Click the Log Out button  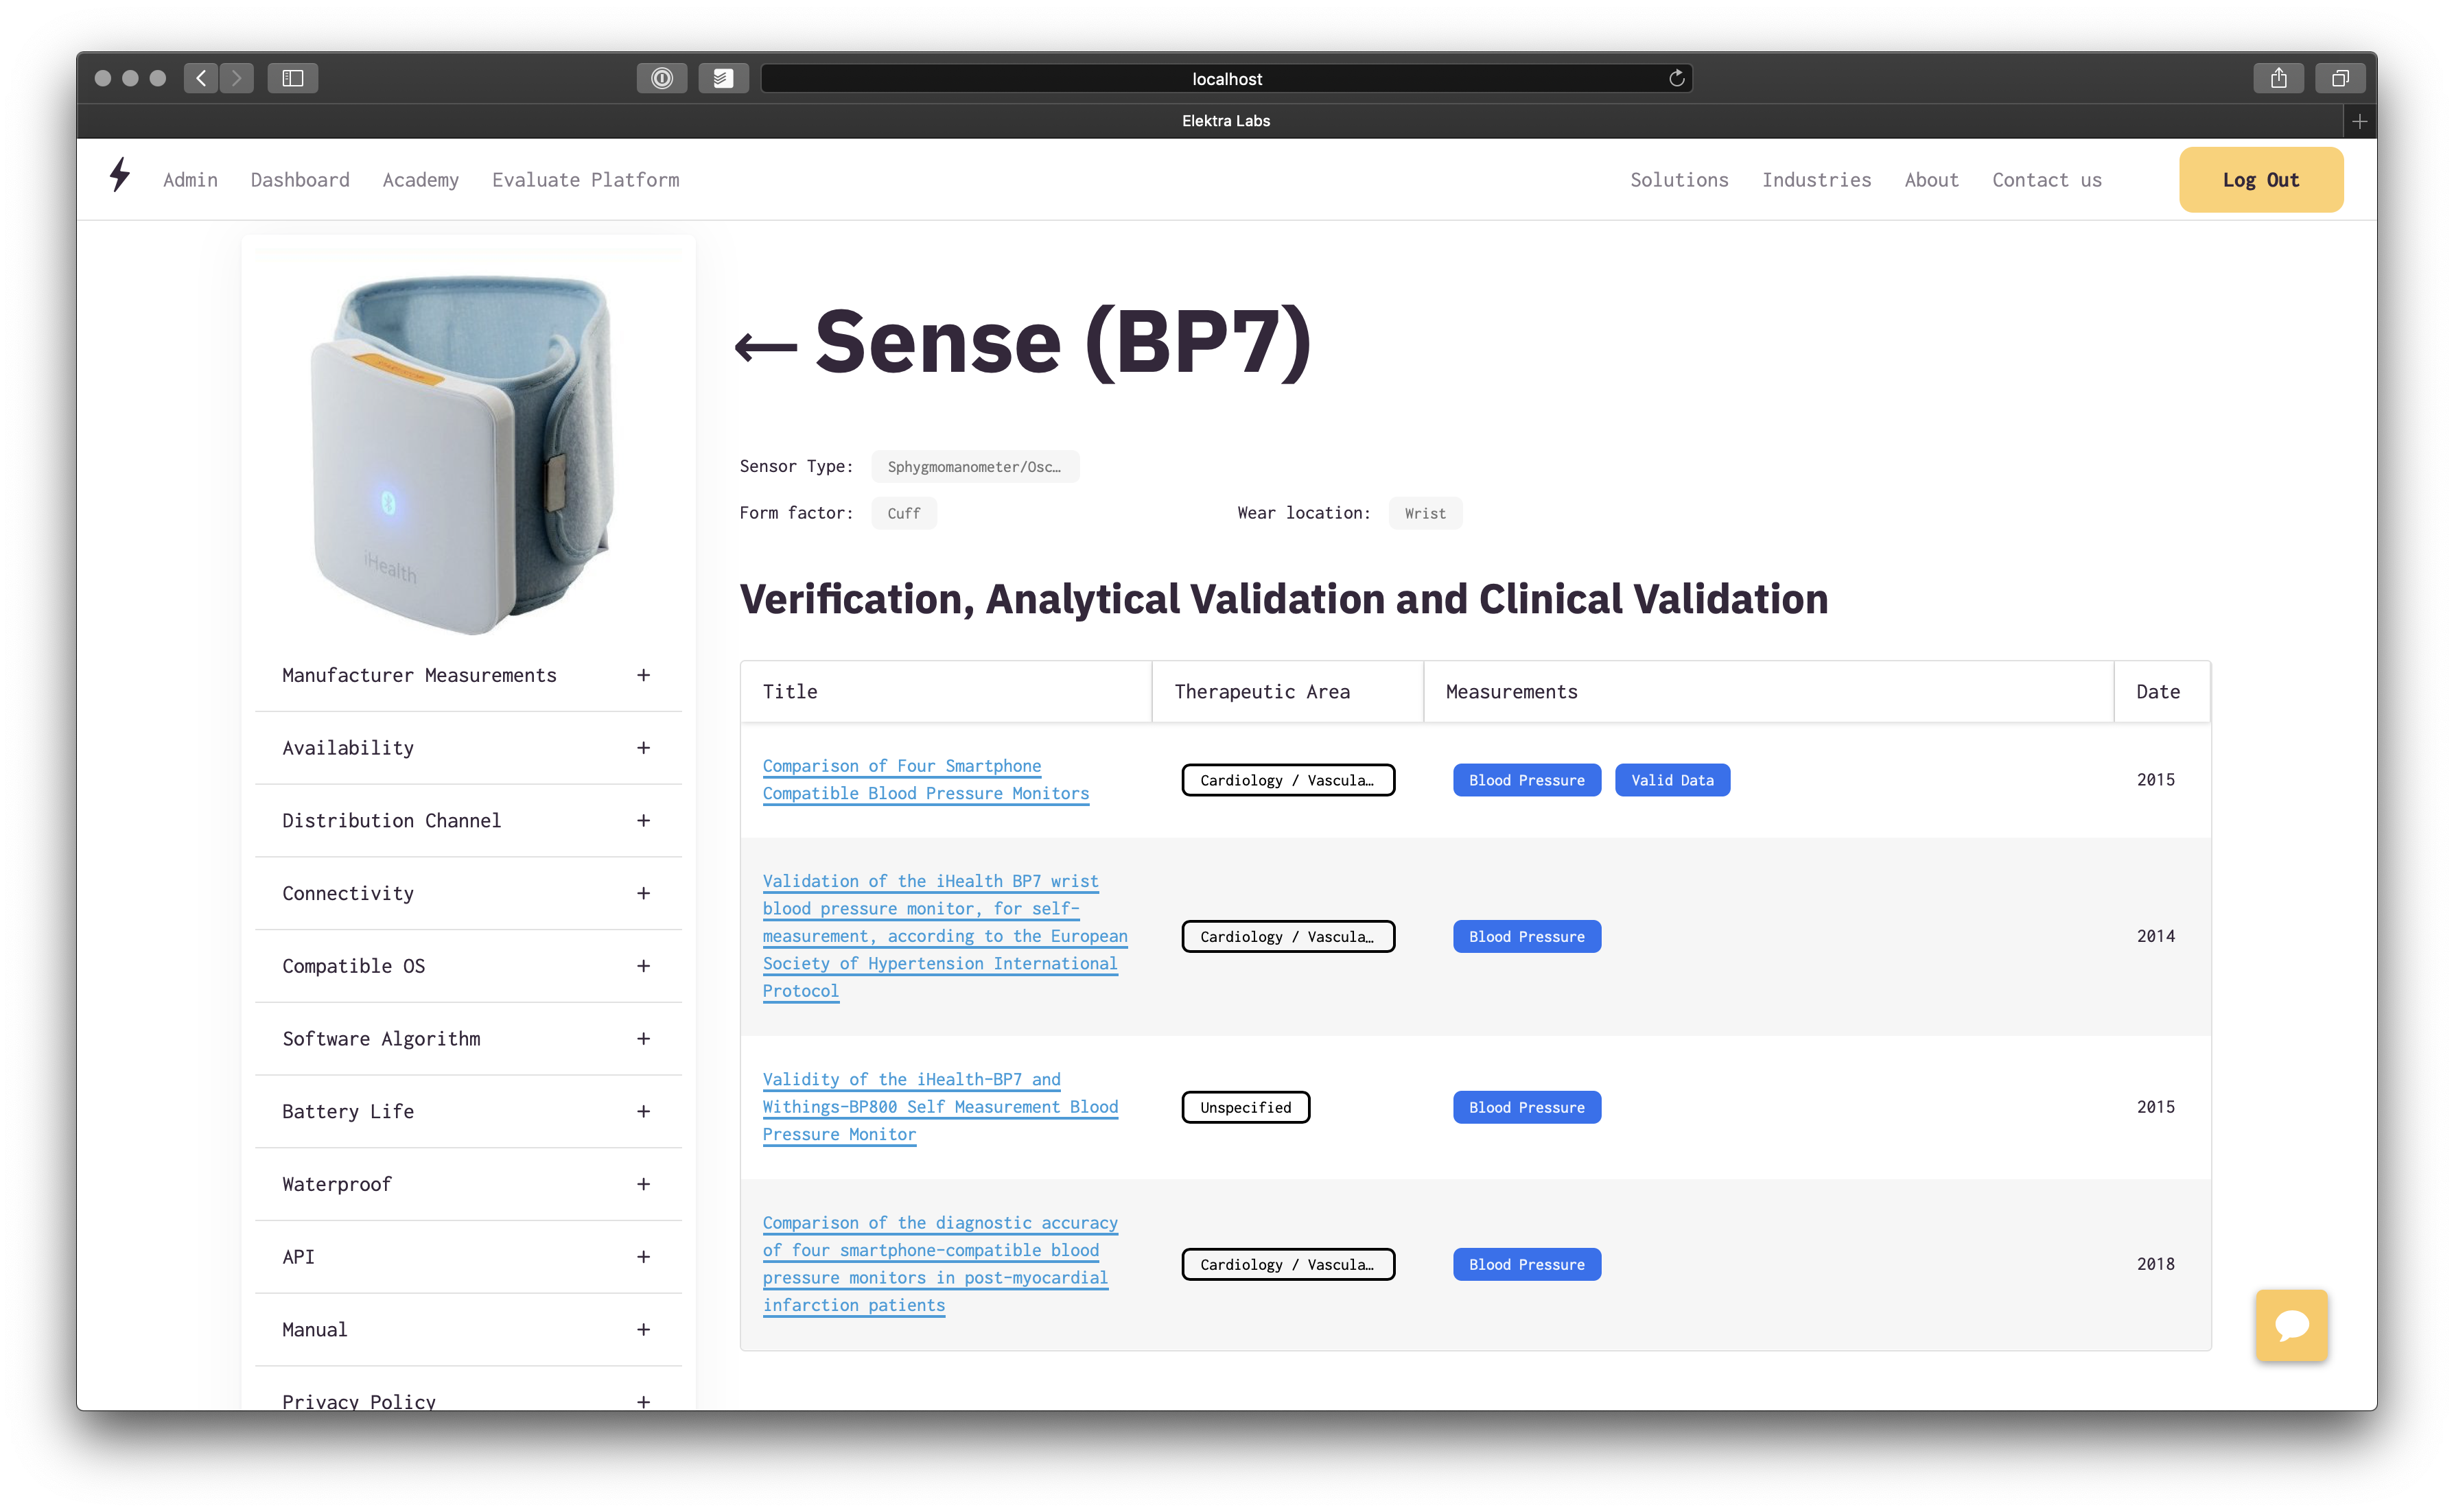2260,180
